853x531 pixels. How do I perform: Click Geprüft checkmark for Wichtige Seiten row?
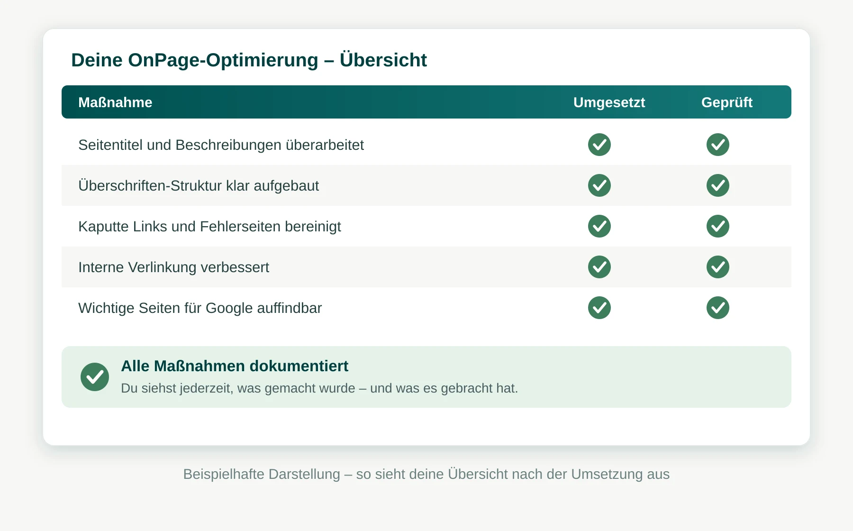[x=718, y=308]
